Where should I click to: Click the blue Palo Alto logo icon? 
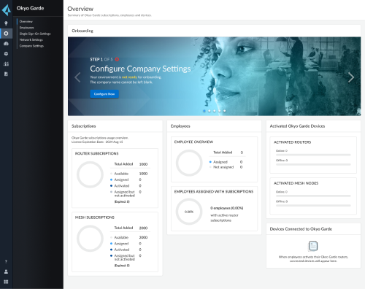click(7, 10)
